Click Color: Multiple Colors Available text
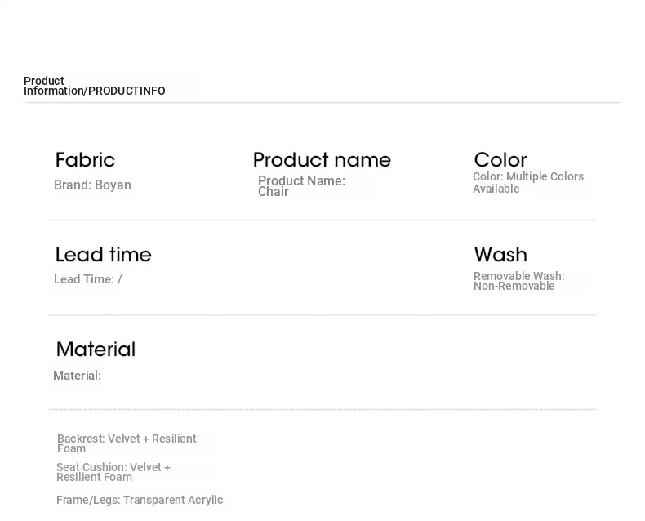This screenshot has width=645, height=521. (528, 182)
